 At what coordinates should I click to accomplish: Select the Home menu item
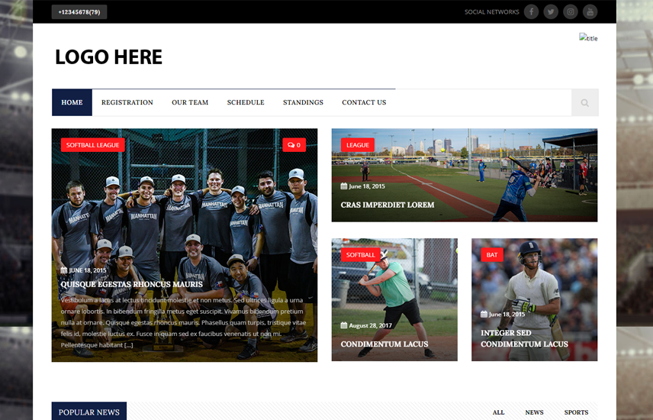pyautogui.click(x=72, y=102)
